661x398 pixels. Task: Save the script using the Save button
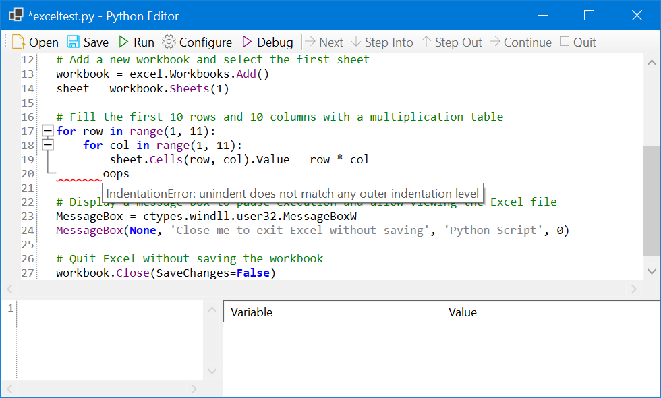coord(88,42)
